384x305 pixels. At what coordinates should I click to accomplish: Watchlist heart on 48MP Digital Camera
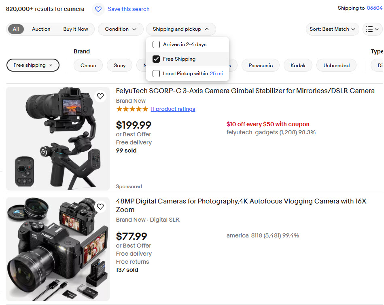pyautogui.click(x=100, y=207)
